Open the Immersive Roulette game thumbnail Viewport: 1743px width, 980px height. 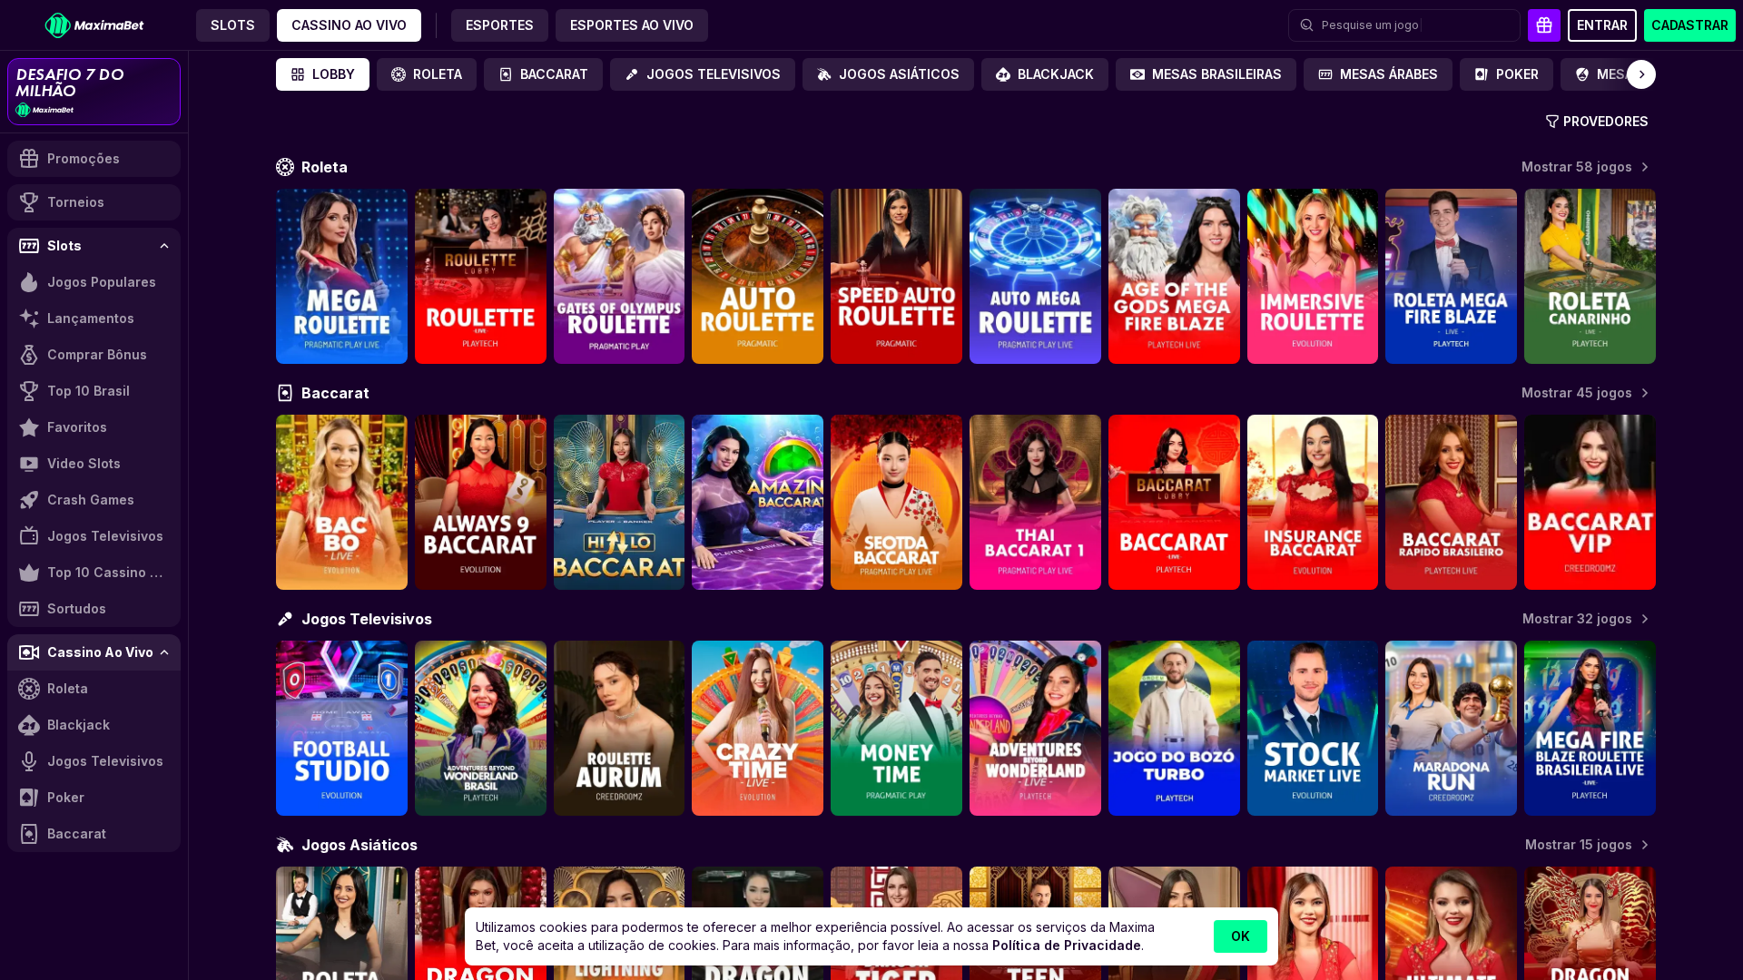coord(1313,277)
